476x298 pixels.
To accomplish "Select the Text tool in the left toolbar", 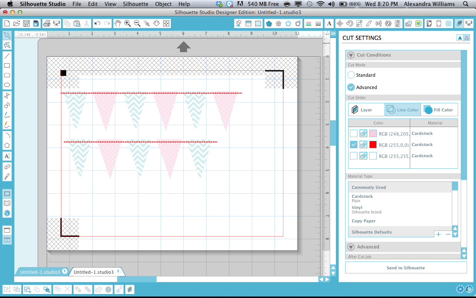I will (x=7, y=156).
